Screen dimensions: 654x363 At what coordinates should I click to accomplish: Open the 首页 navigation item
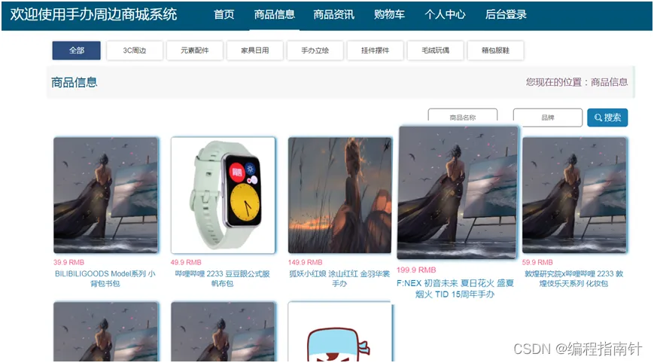tap(224, 14)
